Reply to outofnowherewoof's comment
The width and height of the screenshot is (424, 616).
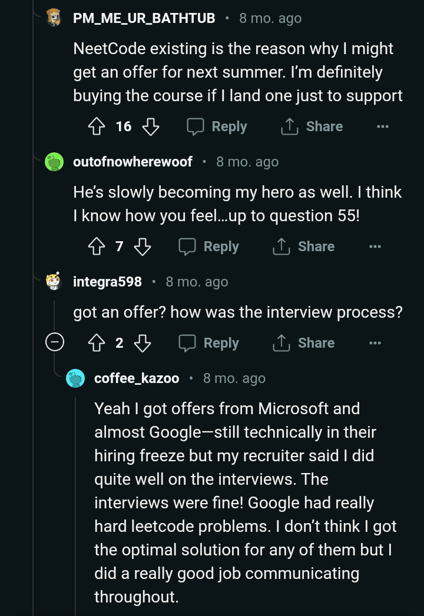click(x=209, y=247)
